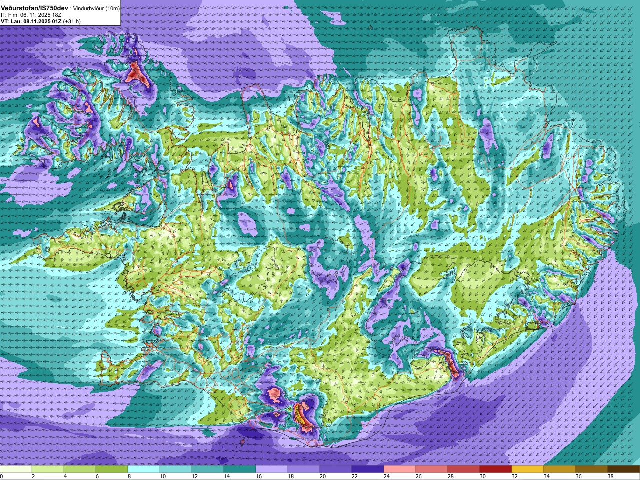Pick the 20–22 purple legend swatch
Screen dimensions: 640x480
coord(336,469)
